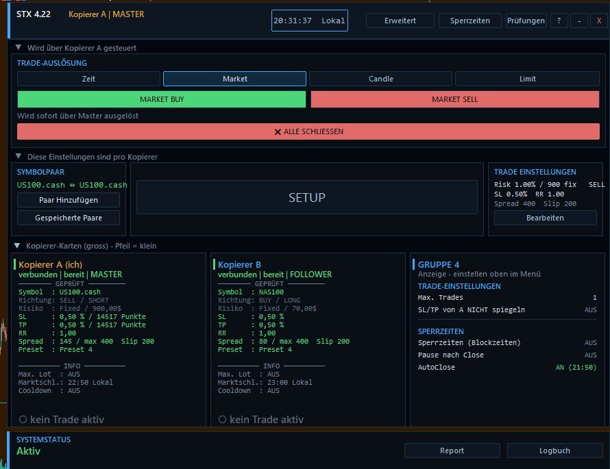Image resolution: width=610 pixels, height=469 pixels.
Task: Click 'verbunden | bereit | FOLLOWER' status
Action: 275,275
